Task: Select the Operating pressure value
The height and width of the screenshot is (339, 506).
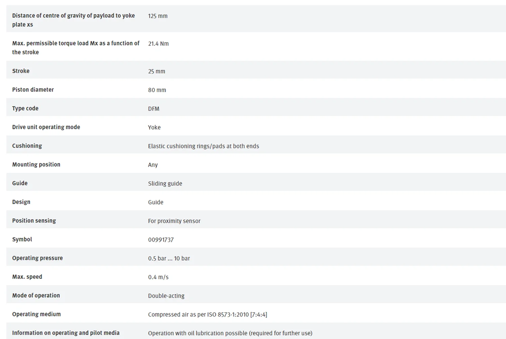Action: (x=169, y=258)
